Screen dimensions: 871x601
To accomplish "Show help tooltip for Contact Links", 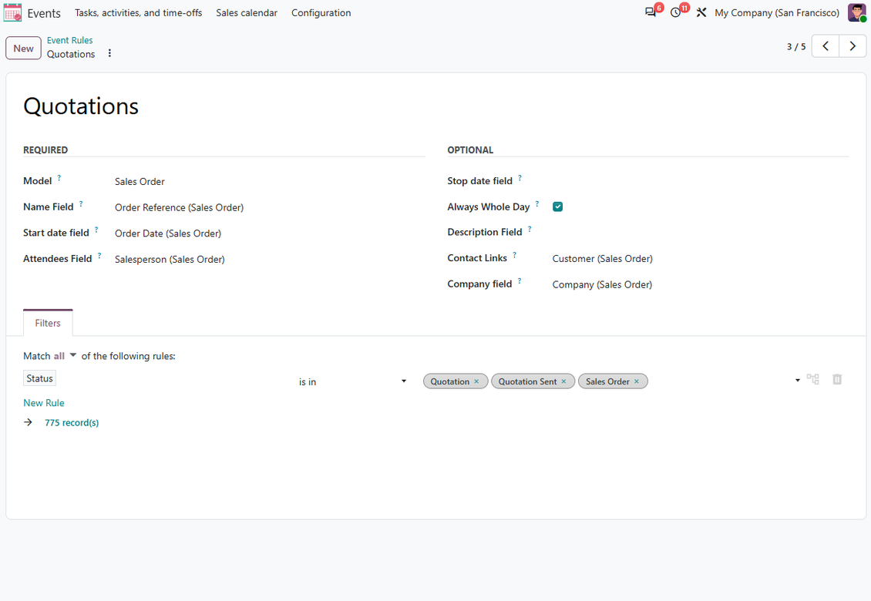I will tap(514, 255).
